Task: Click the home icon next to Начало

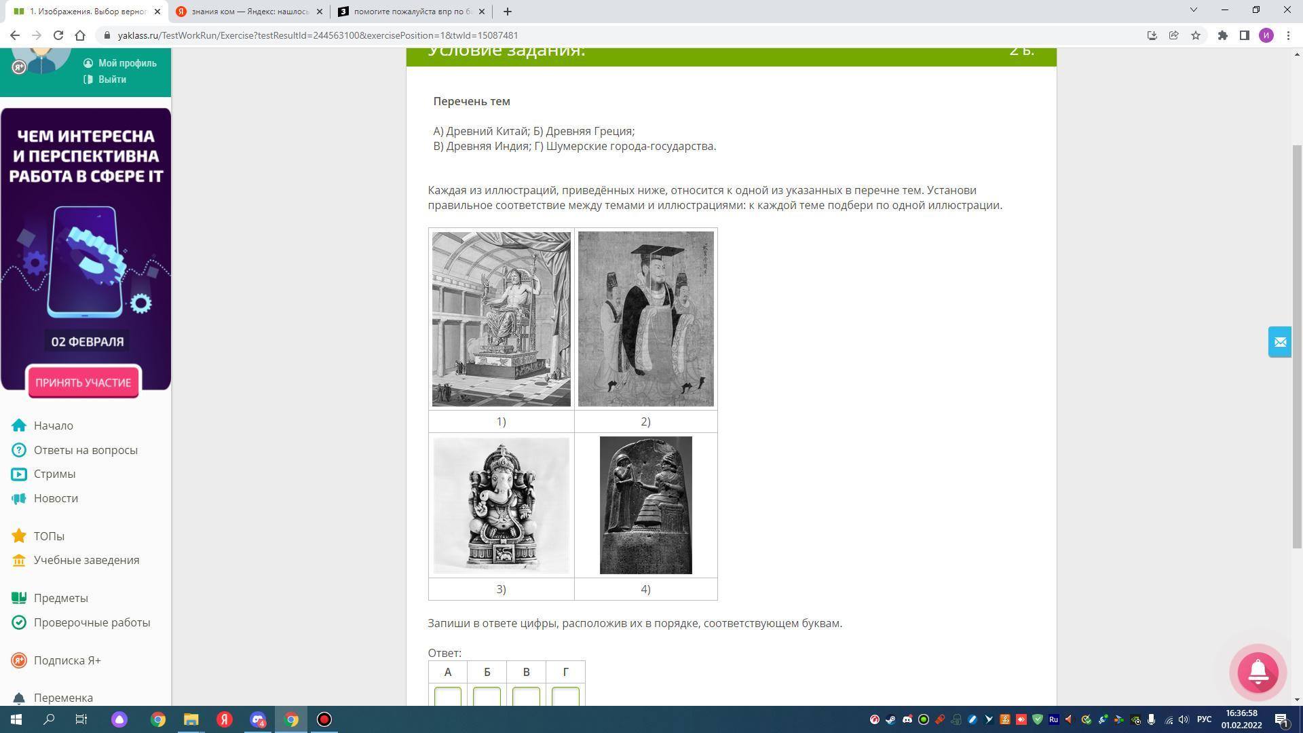Action: [19, 426]
